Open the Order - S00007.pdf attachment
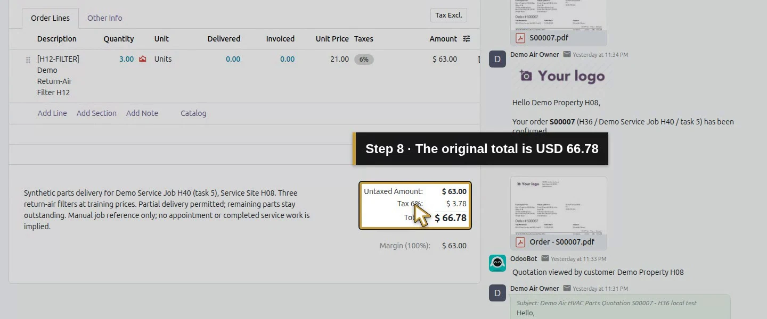 pos(562,242)
